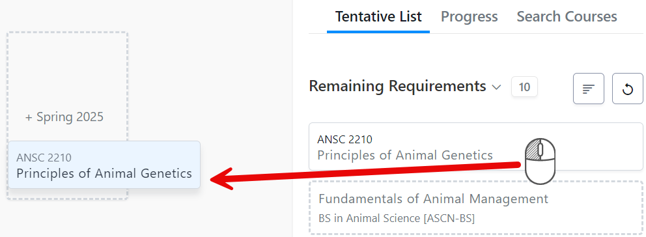Click the BS in Animal Science [ASCN-BS] label

[397, 218]
